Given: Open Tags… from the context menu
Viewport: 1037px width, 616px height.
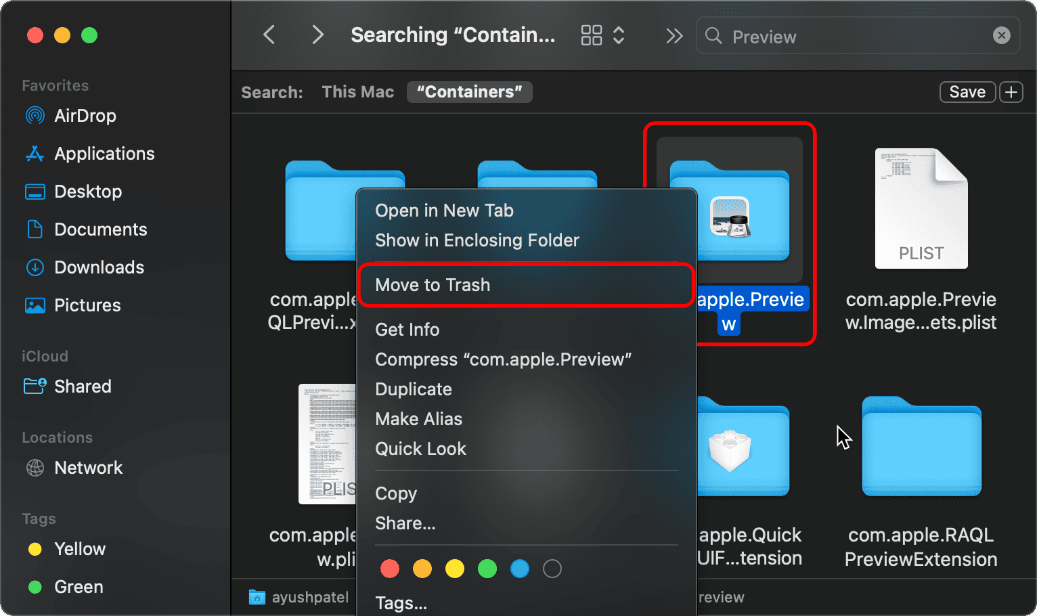Looking at the screenshot, I should coord(401,603).
